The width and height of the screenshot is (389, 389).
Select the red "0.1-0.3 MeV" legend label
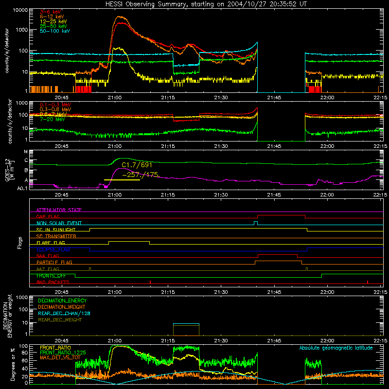click(55, 105)
